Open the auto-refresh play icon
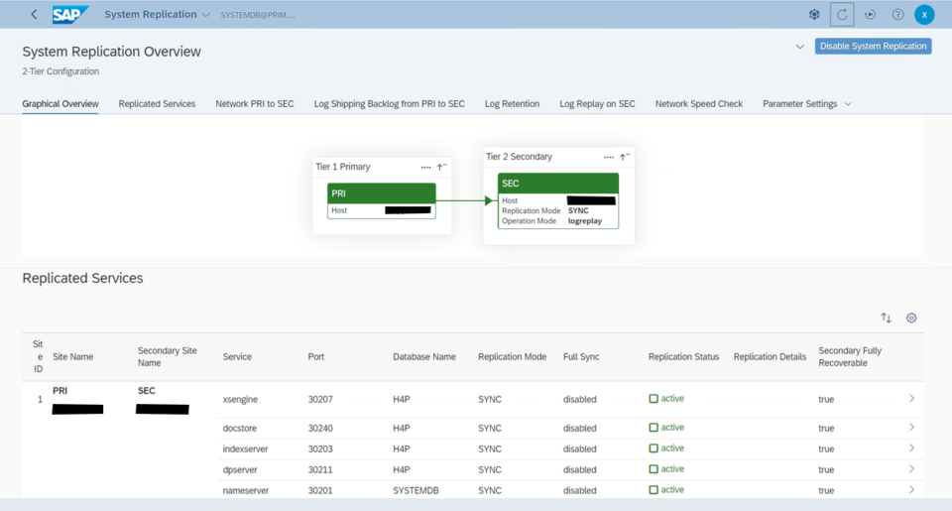 point(870,15)
